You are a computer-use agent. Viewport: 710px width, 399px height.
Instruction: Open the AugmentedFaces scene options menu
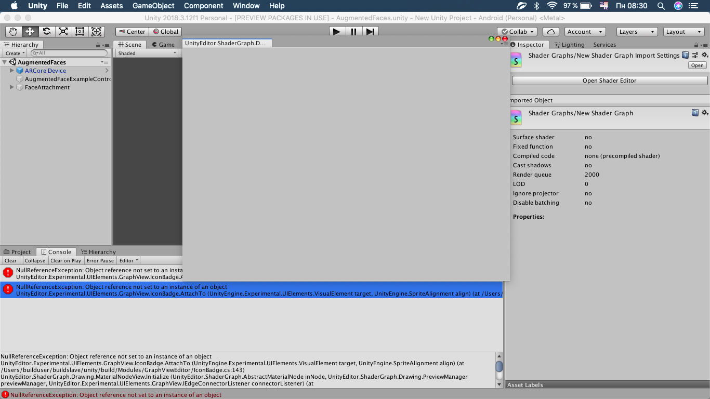[105, 62]
